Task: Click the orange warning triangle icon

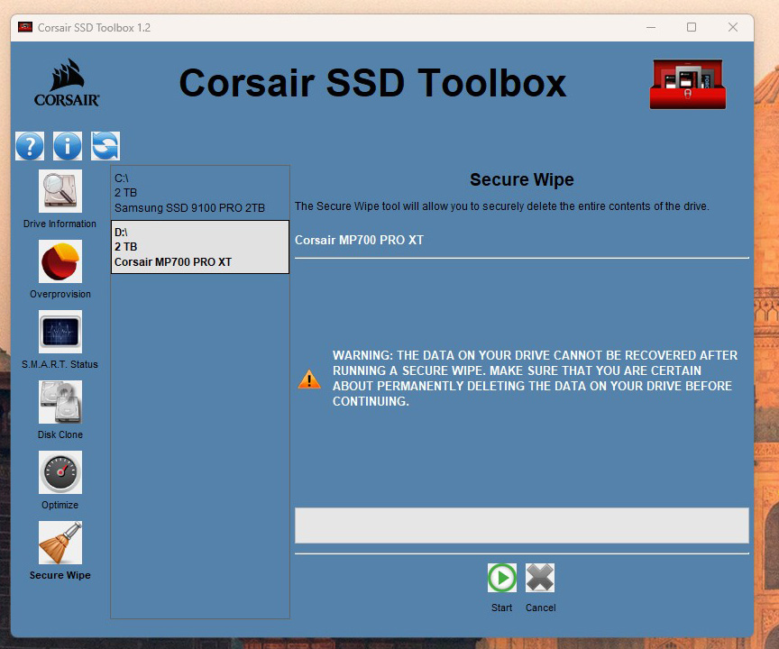Action: click(x=309, y=379)
